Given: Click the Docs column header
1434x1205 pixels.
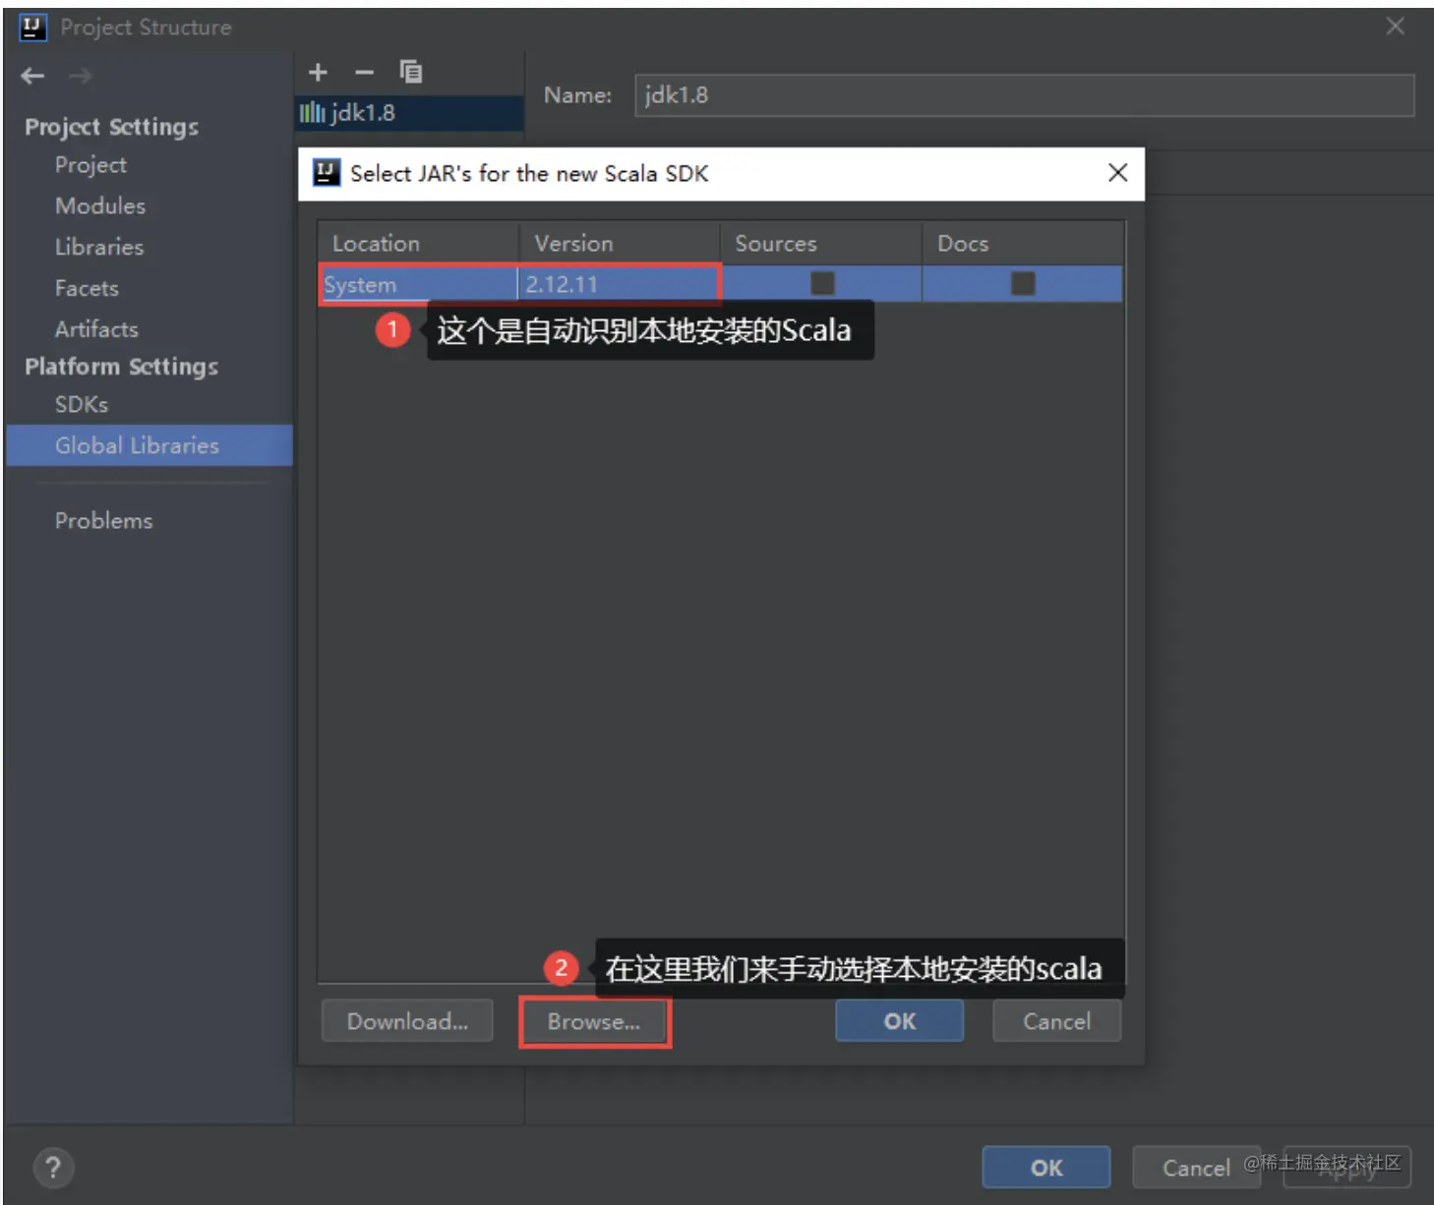Looking at the screenshot, I should coord(1023,243).
